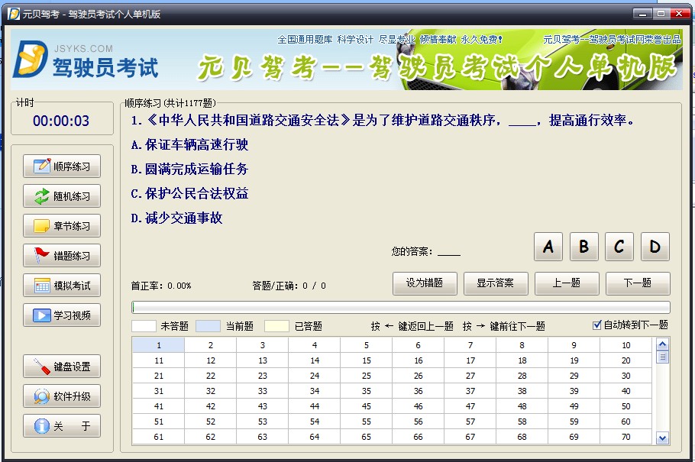
Task: Start 模拟考试 mock exam
Action: click(x=62, y=286)
